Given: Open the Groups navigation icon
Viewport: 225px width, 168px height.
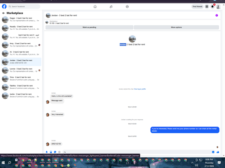Looking at the screenshot, I should (x=127, y=7).
